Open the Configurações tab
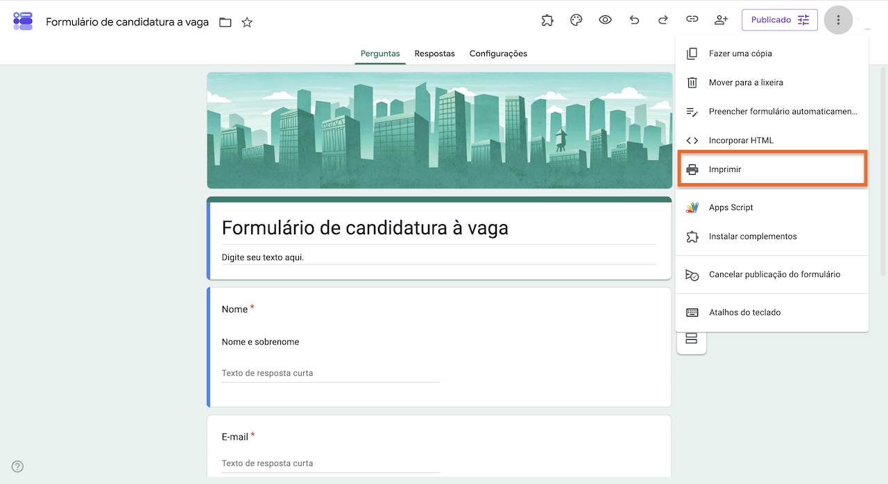The height and width of the screenshot is (484, 888). 498,53
